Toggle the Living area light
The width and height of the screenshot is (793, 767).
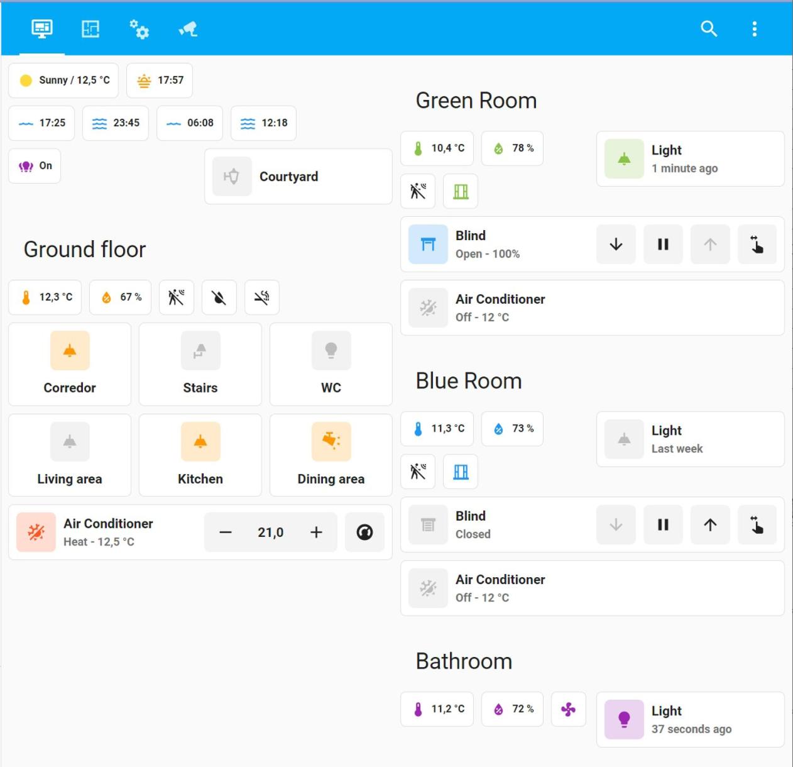[70, 455]
